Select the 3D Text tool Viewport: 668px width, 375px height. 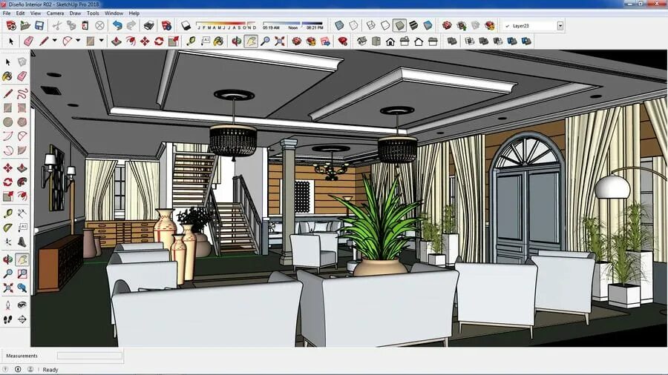point(22,242)
